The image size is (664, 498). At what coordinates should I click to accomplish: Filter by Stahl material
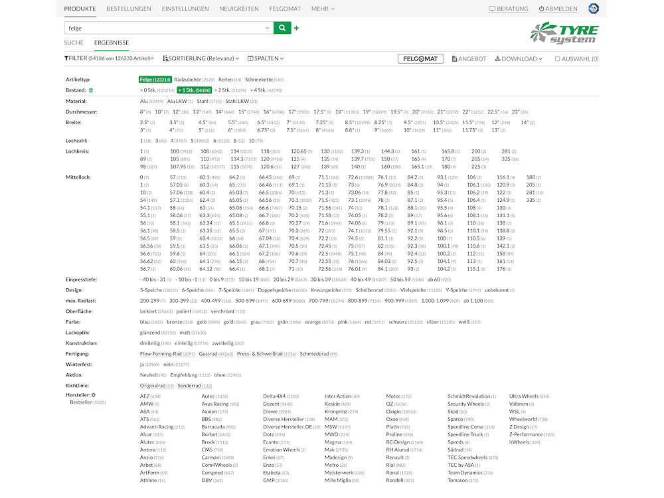click(x=208, y=101)
